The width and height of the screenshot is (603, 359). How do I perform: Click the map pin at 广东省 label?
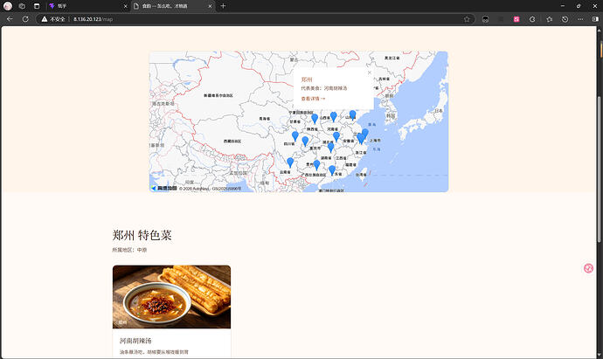pos(332,170)
